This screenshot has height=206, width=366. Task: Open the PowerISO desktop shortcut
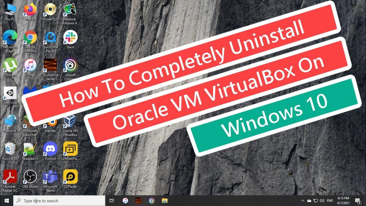tap(50, 12)
